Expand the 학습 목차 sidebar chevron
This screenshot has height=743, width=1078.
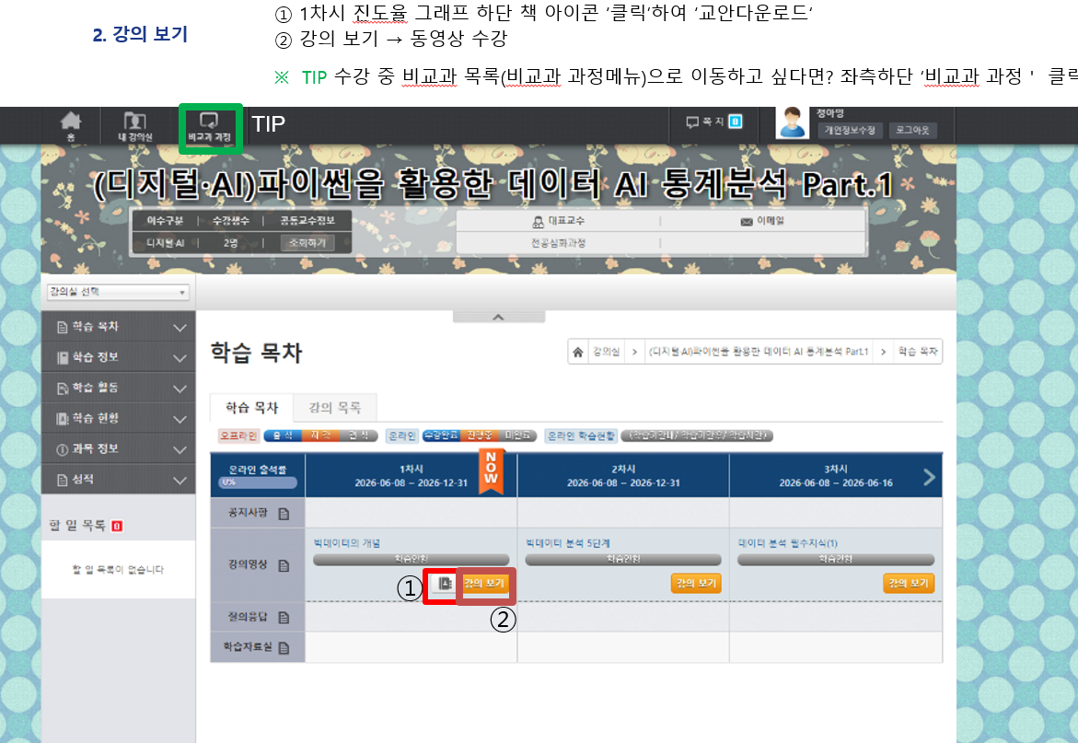point(180,328)
